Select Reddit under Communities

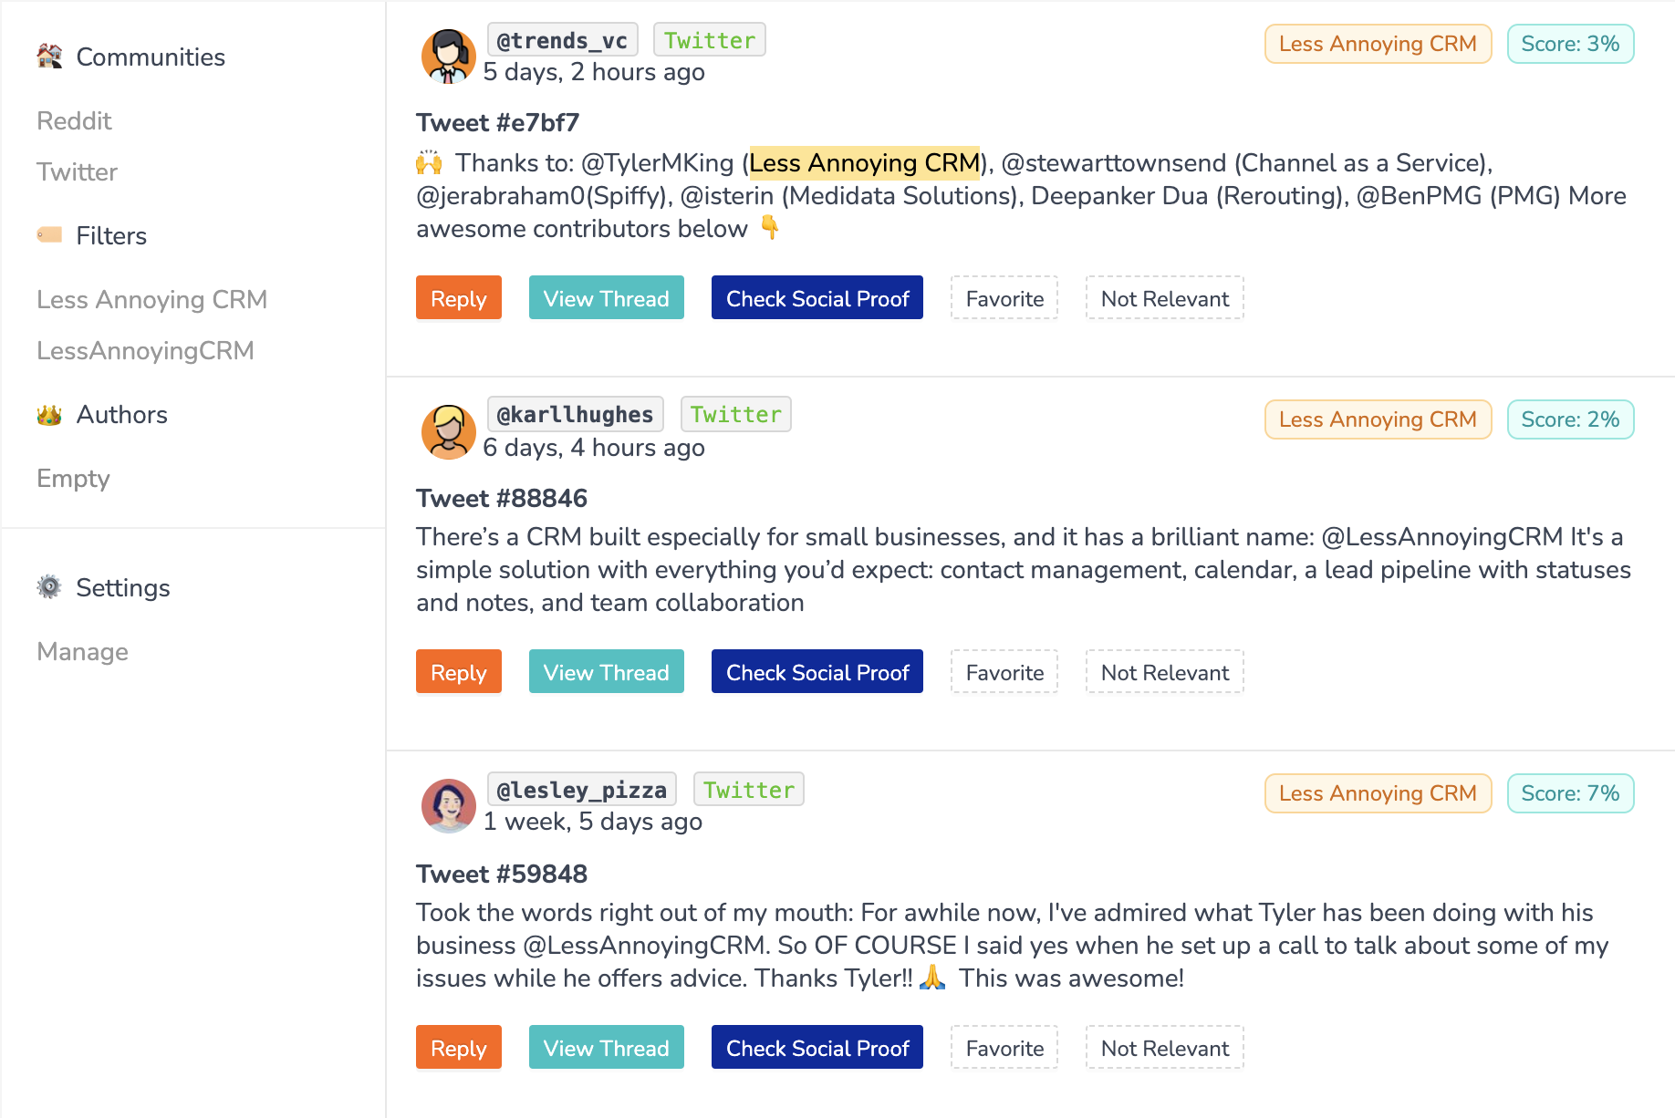74,120
